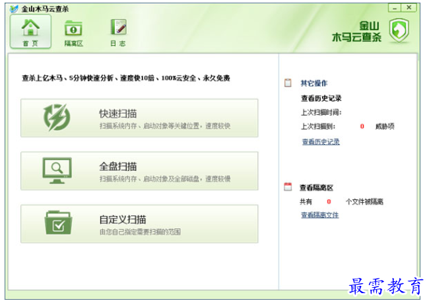Close the 金山木马云查杀 window

[409, 8]
